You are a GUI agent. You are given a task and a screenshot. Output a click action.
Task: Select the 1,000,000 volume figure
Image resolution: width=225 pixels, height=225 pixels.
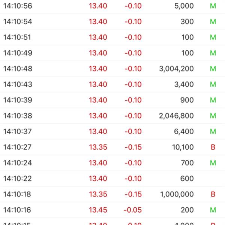point(177,194)
